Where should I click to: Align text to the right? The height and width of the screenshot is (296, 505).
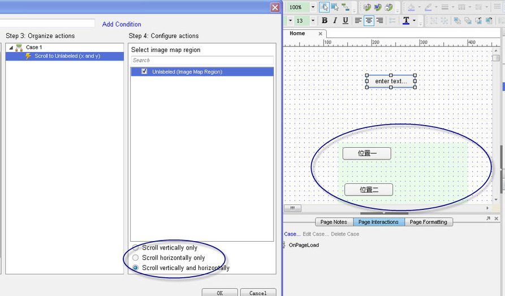[379, 20]
